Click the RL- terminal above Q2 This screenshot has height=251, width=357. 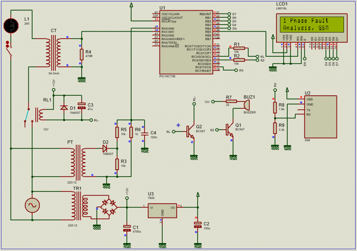(x=194, y=104)
